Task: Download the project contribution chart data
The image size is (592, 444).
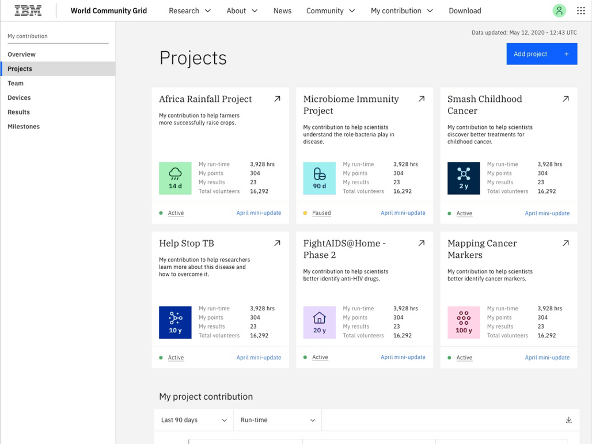Action: coord(568,420)
